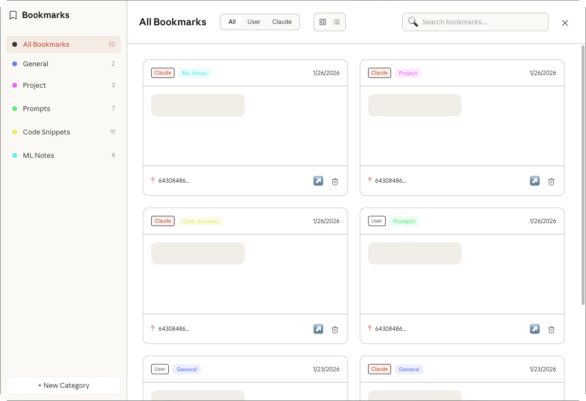Click the Code Snippets tag on card
586x401 pixels.
tap(201, 221)
